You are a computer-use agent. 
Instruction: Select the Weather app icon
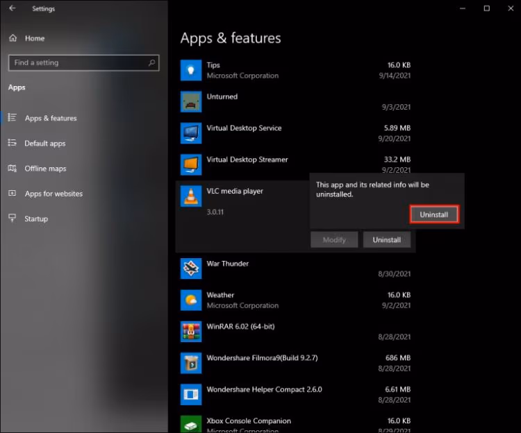pos(190,300)
